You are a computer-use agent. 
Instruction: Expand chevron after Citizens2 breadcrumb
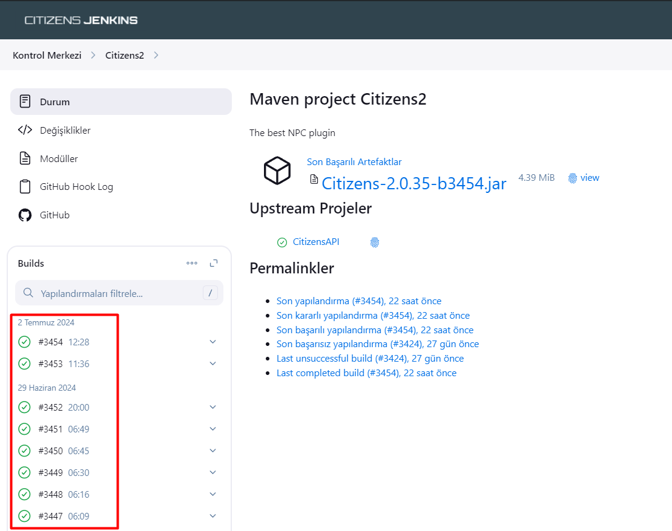point(156,55)
